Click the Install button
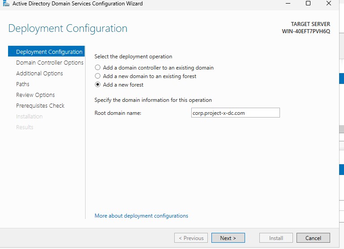The height and width of the screenshot is (249, 344). (x=276, y=238)
